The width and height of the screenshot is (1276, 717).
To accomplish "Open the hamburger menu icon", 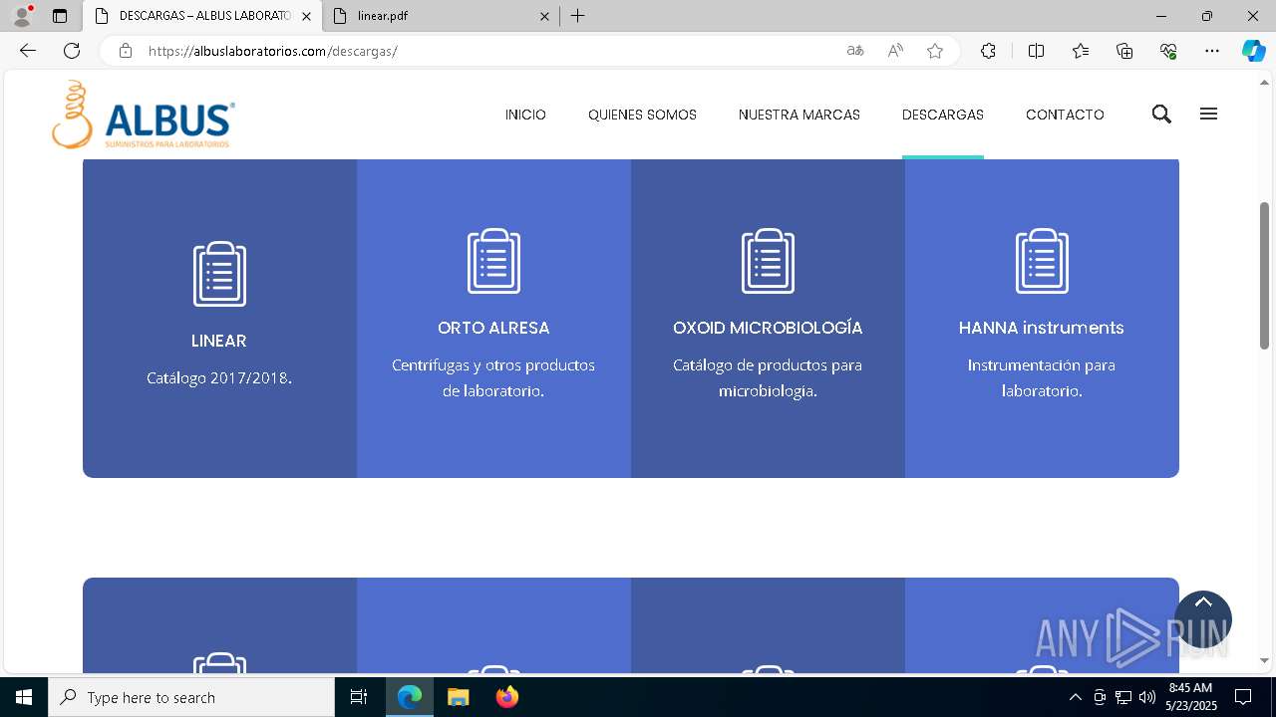I will tap(1208, 114).
